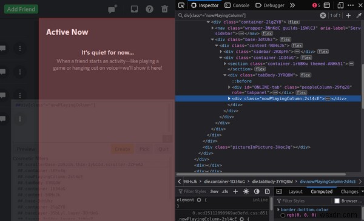Image resolution: width=364 pixels, height=221 pixels.
Task: Show more devtools tabs chevron
Action: click(292, 5)
